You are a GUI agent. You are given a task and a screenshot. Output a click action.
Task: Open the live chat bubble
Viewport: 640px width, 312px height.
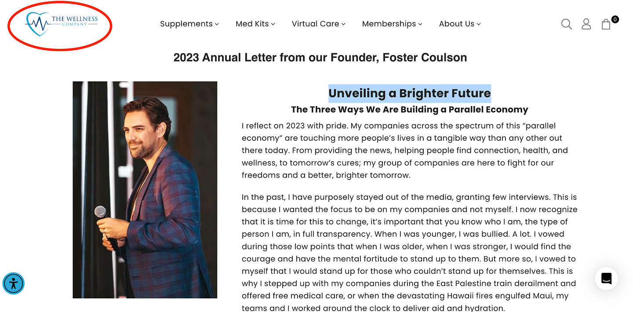pos(607,278)
